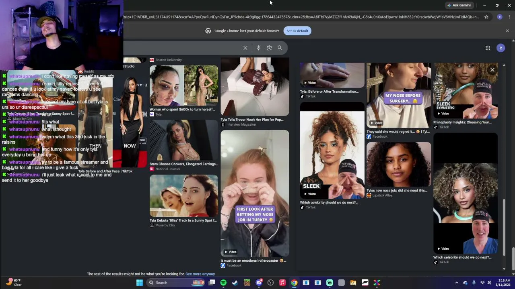Open 'Rhinoplasty Insights: Choosing Your' link
The height and width of the screenshot is (289, 515).
coord(462,122)
